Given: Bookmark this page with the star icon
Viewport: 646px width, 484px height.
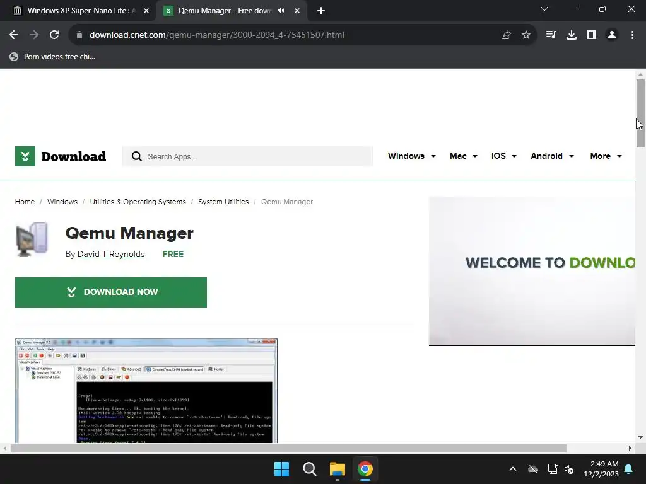Looking at the screenshot, I should (x=526, y=35).
